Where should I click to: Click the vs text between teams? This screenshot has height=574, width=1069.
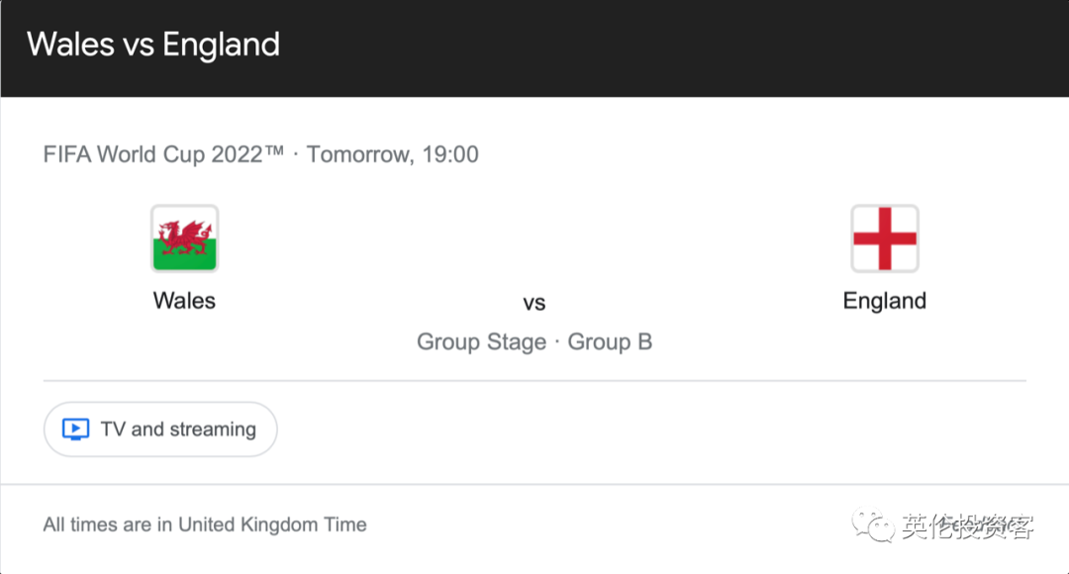(x=534, y=303)
